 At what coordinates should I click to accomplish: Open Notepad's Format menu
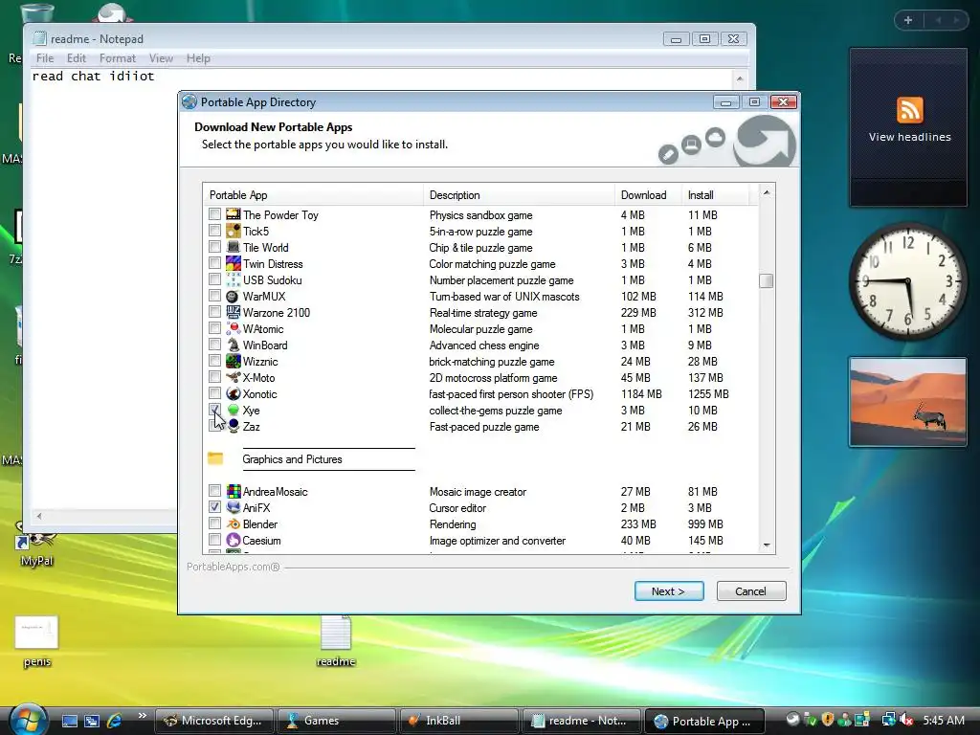pos(118,58)
